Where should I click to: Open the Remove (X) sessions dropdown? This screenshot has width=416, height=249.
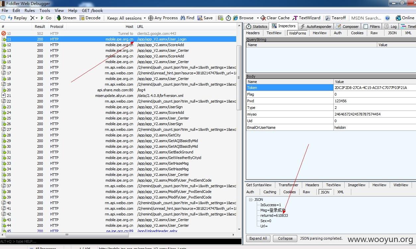34,18
